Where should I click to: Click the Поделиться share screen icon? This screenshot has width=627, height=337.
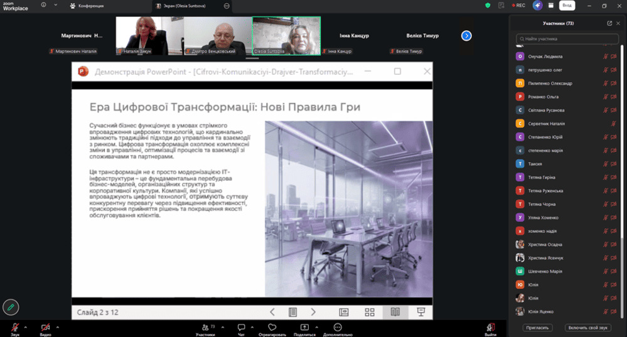point(304,328)
